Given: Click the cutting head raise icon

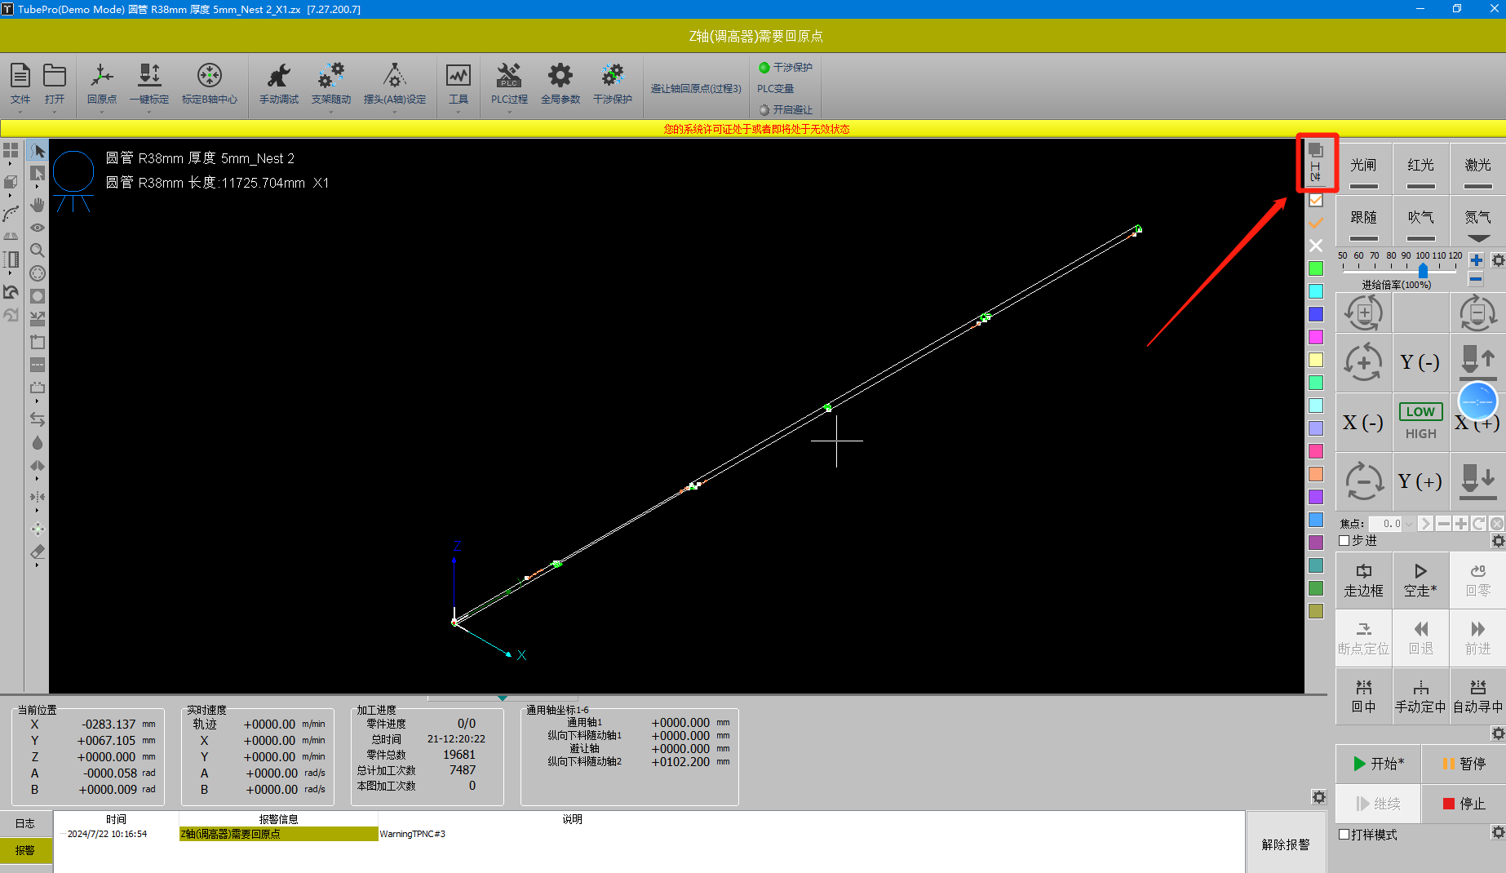Looking at the screenshot, I should [1477, 361].
